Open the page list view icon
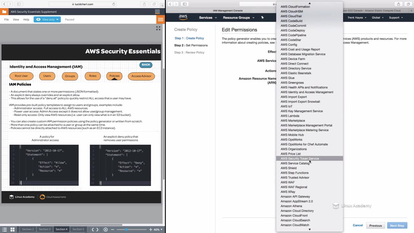This screenshot has height=233, width=414. coord(5,229)
